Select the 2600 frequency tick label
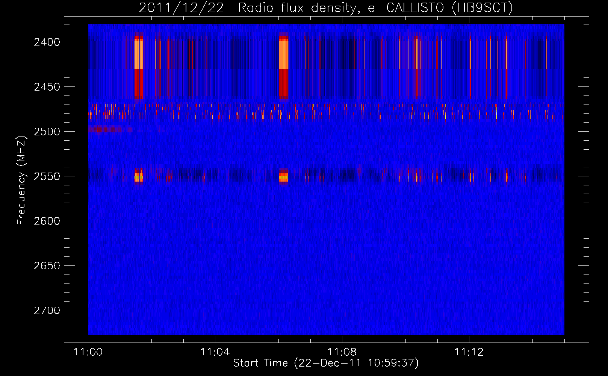The image size is (608, 376). pos(47,221)
